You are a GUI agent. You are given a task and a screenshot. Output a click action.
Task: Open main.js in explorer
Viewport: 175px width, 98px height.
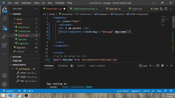click(24, 51)
